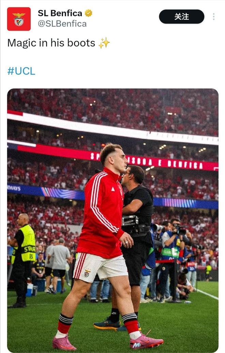The height and width of the screenshot is (353, 225).
Task: Open the three-dot more options menu
Action: click(x=214, y=17)
